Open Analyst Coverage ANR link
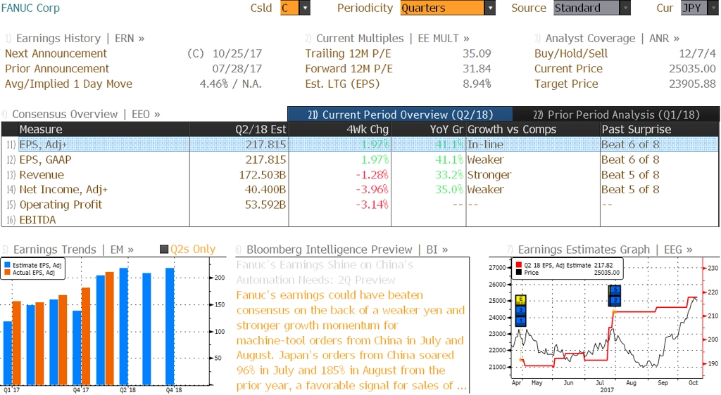 click(613, 39)
